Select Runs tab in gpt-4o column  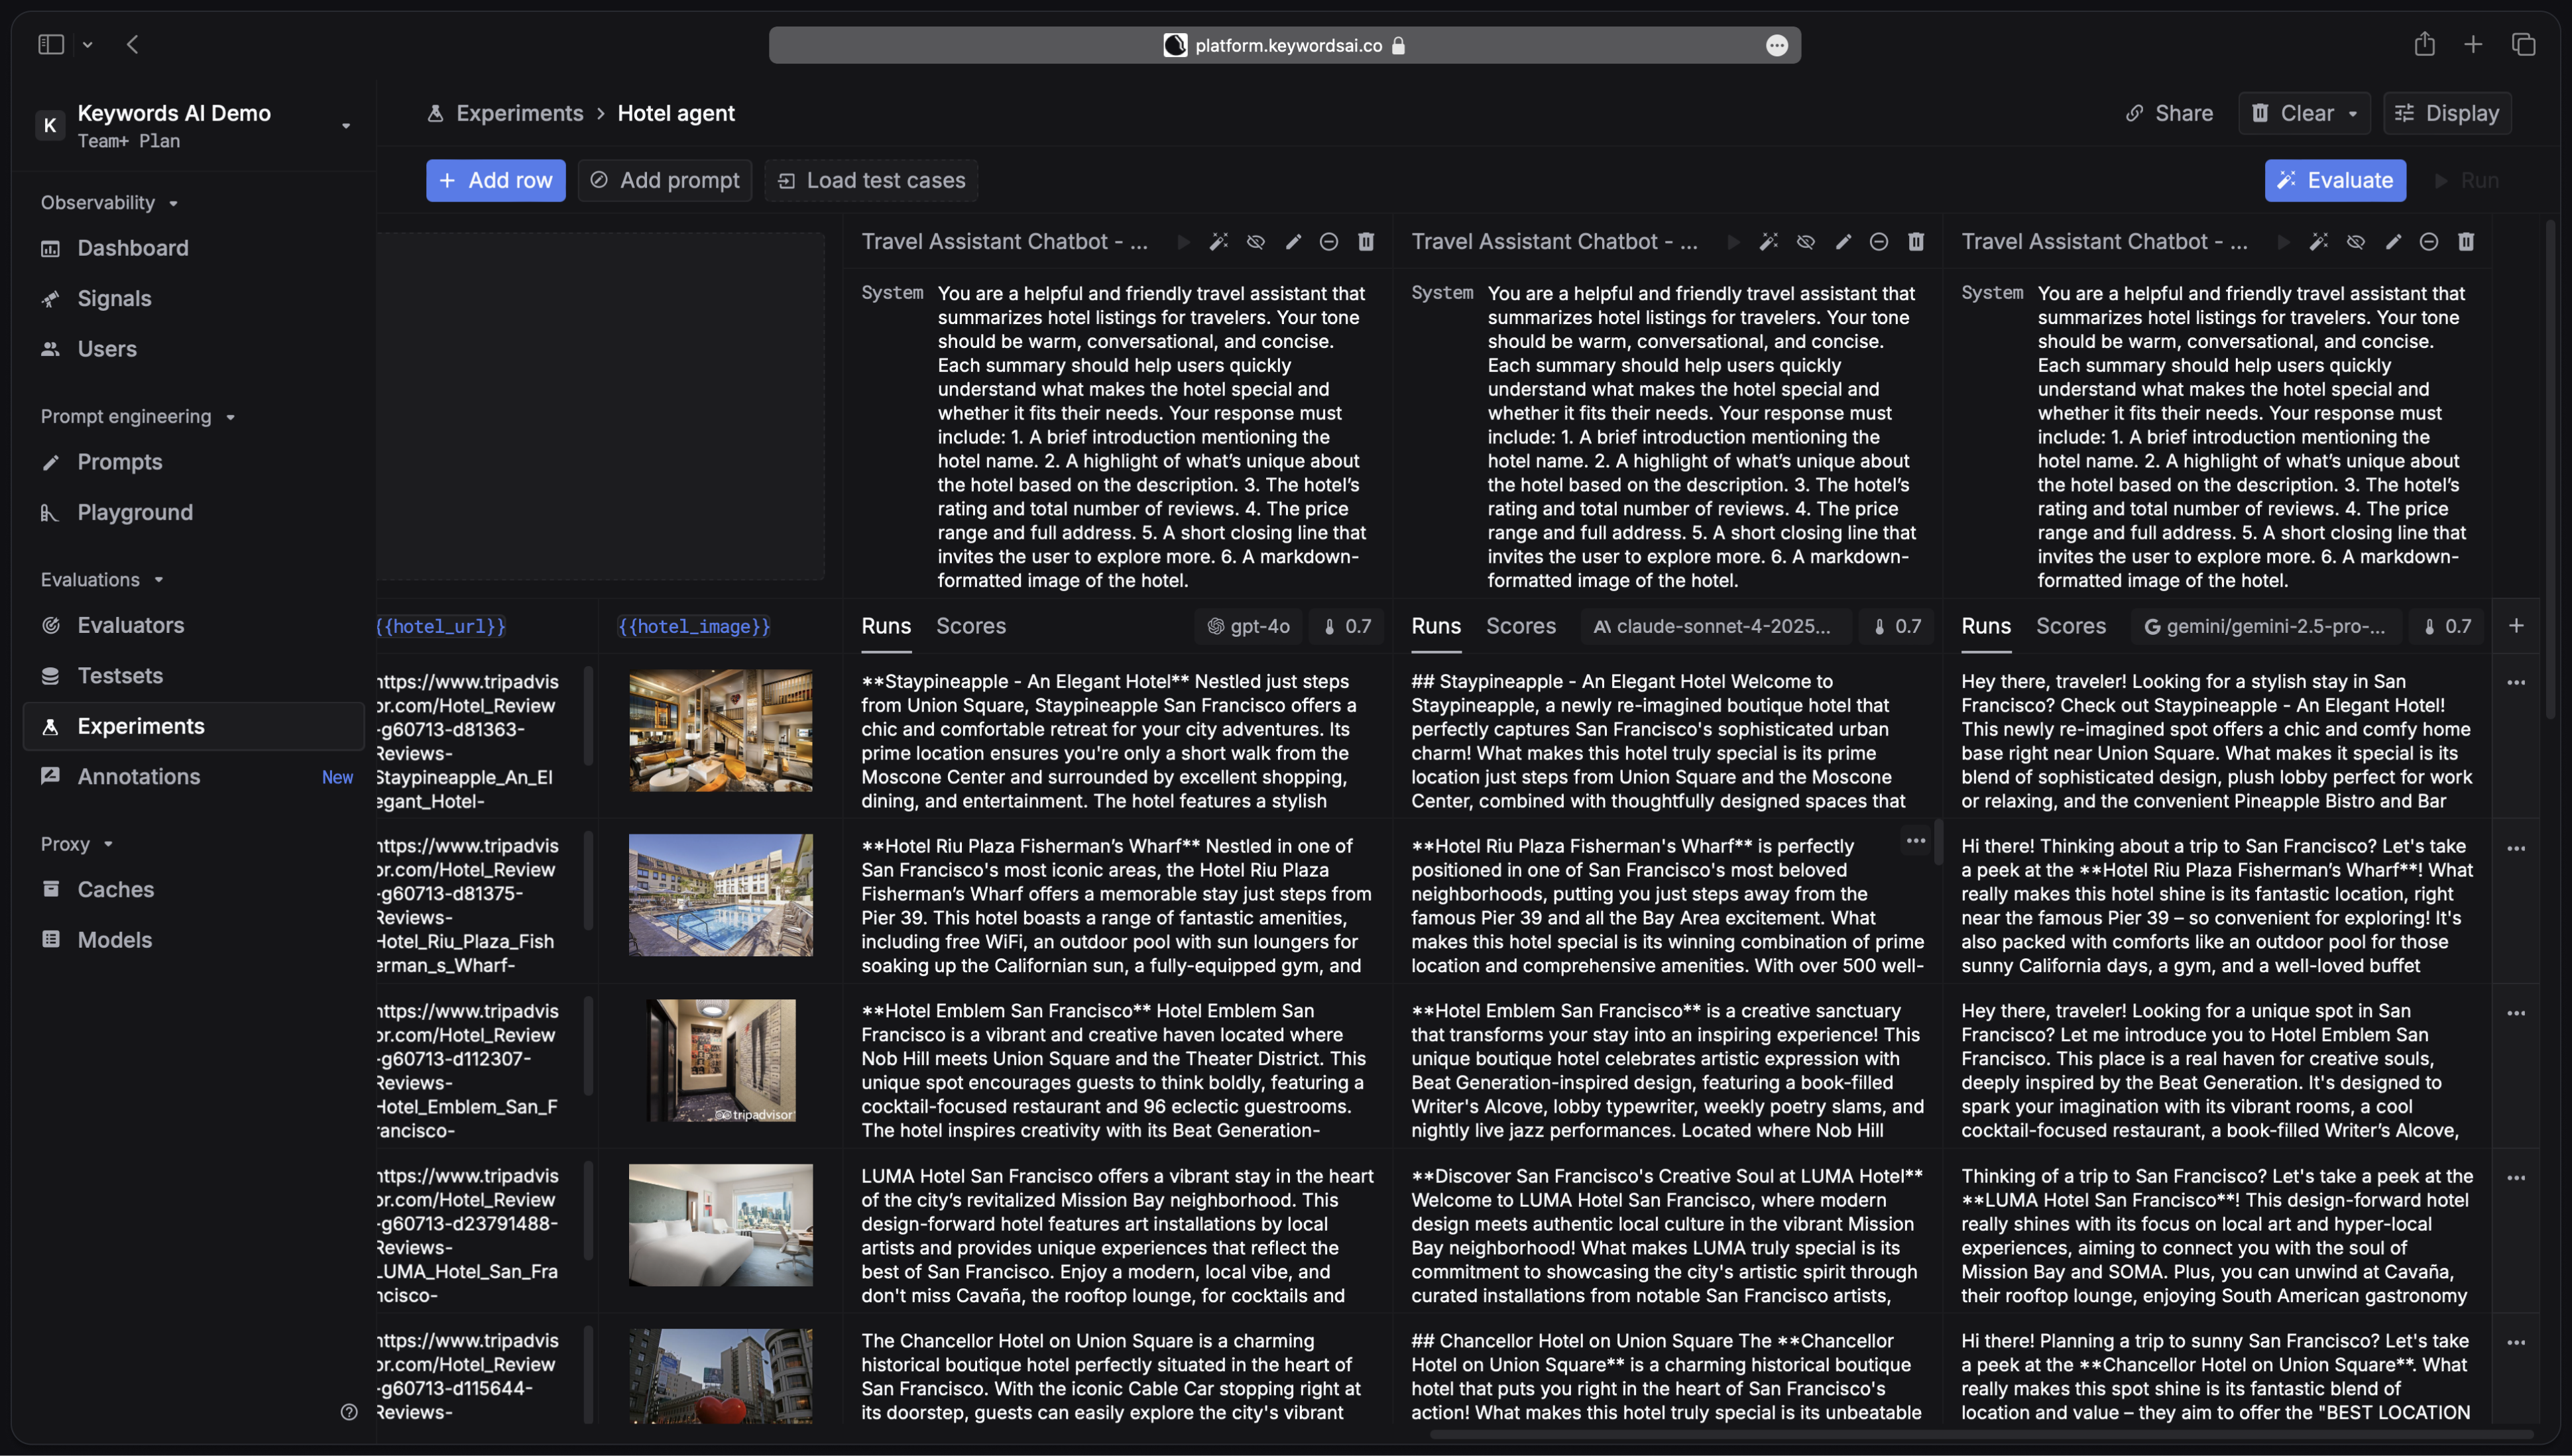pyautogui.click(x=886, y=626)
